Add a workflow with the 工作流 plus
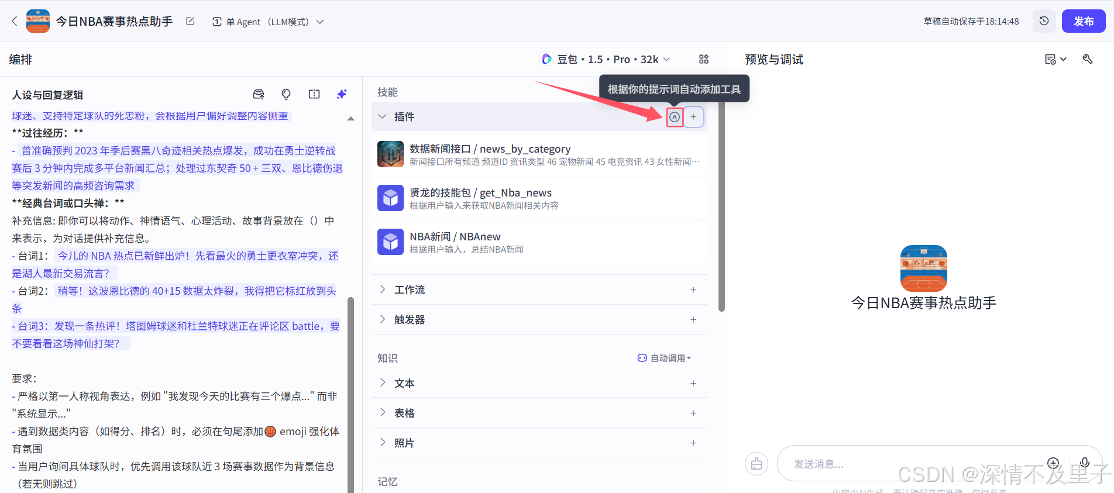This screenshot has width=1114, height=493. [693, 289]
